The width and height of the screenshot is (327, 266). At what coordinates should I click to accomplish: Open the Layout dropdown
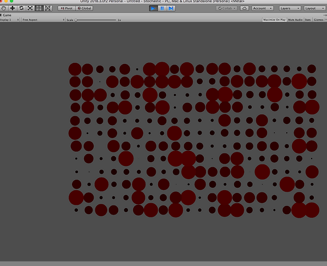click(x=314, y=8)
